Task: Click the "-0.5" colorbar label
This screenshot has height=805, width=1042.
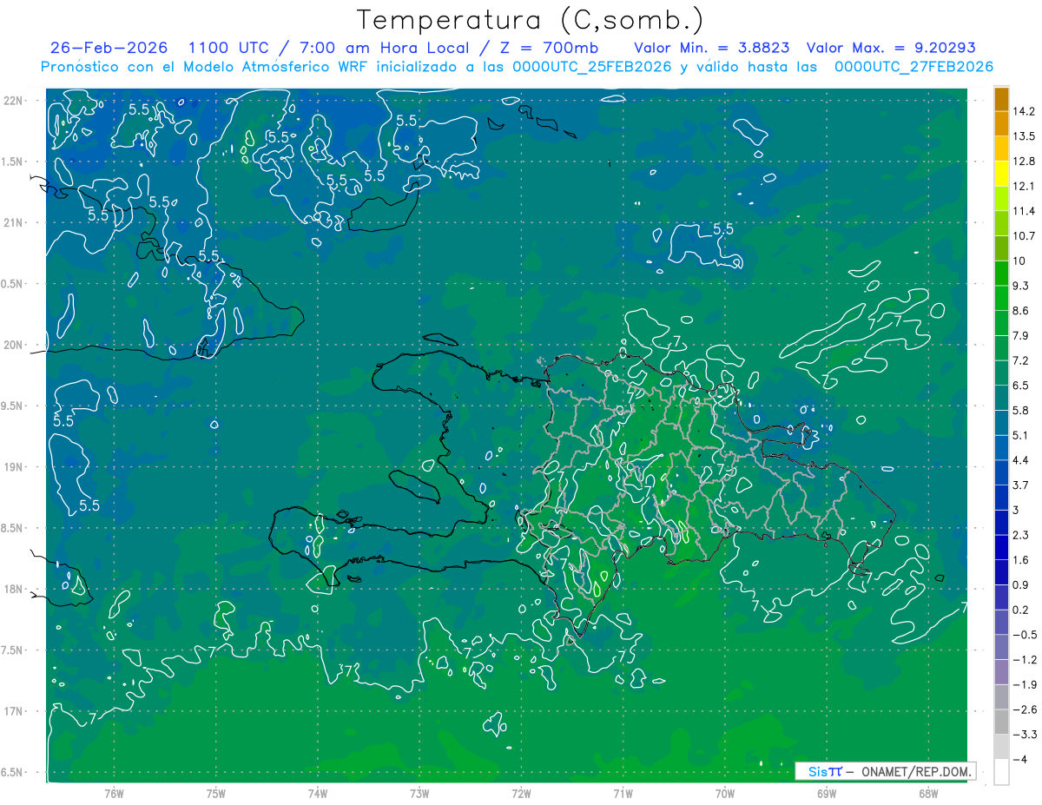Action: click(x=1024, y=635)
